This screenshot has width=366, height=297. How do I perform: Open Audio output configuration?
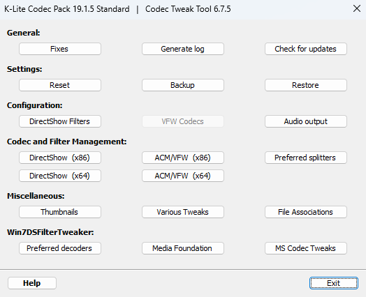[306, 121]
